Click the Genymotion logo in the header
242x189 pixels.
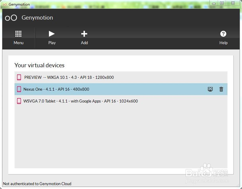pos(11,18)
